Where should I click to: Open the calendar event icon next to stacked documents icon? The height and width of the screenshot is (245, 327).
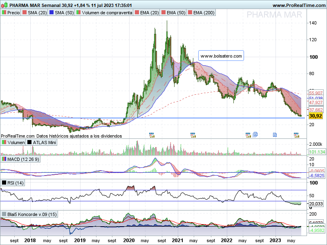[248, 135]
